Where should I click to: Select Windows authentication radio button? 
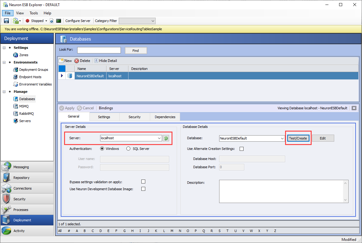[102, 149]
